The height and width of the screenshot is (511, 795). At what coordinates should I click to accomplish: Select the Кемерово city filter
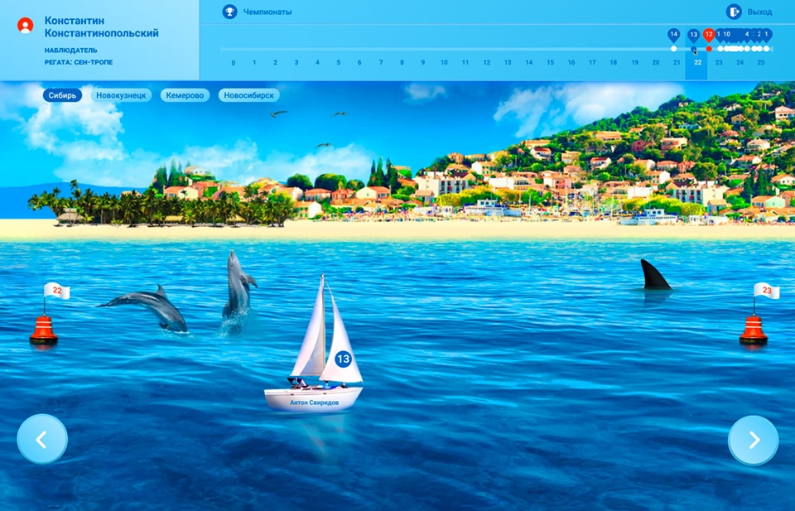point(185,95)
